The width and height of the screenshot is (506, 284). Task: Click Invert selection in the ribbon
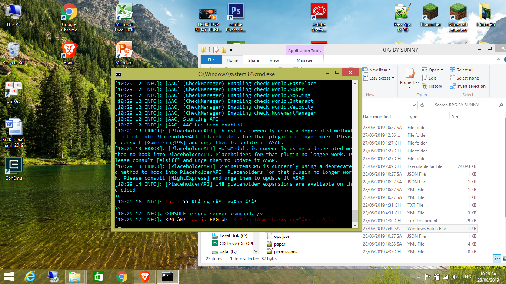470,86
